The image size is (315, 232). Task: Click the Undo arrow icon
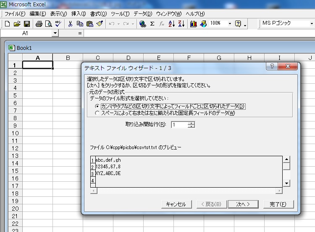[x=112, y=24]
